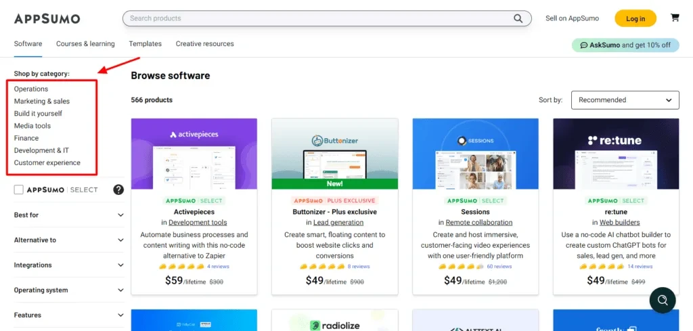Expand the Best for filter
The width and height of the screenshot is (693, 331).
point(69,215)
